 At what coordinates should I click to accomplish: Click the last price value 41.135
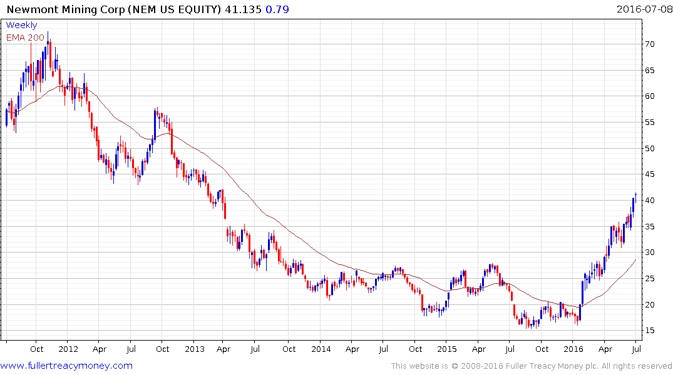[x=243, y=9]
